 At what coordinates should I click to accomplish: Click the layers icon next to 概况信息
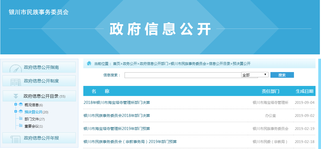[x=21, y=105]
